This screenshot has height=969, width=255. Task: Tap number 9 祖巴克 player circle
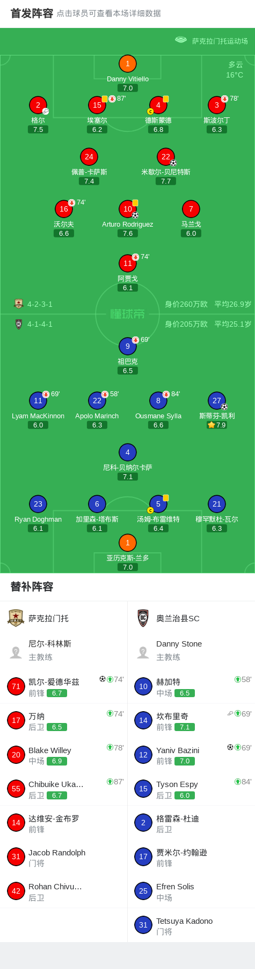[x=128, y=347]
